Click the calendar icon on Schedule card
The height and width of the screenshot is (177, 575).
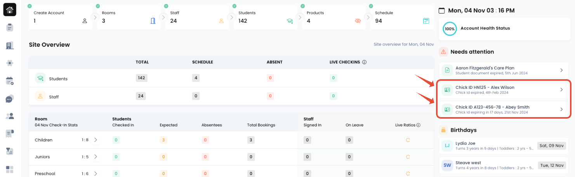[426, 21]
